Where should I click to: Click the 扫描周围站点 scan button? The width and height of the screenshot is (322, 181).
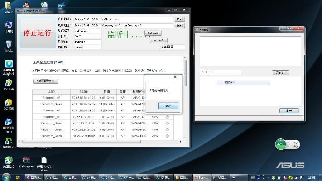(x=45, y=81)
